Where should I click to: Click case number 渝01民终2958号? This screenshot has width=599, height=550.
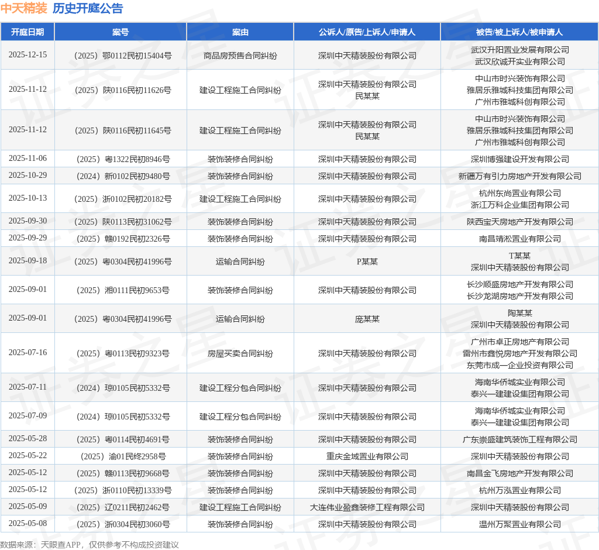point(123,456)
